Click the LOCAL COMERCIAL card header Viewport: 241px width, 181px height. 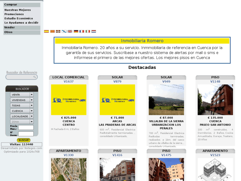69,77
